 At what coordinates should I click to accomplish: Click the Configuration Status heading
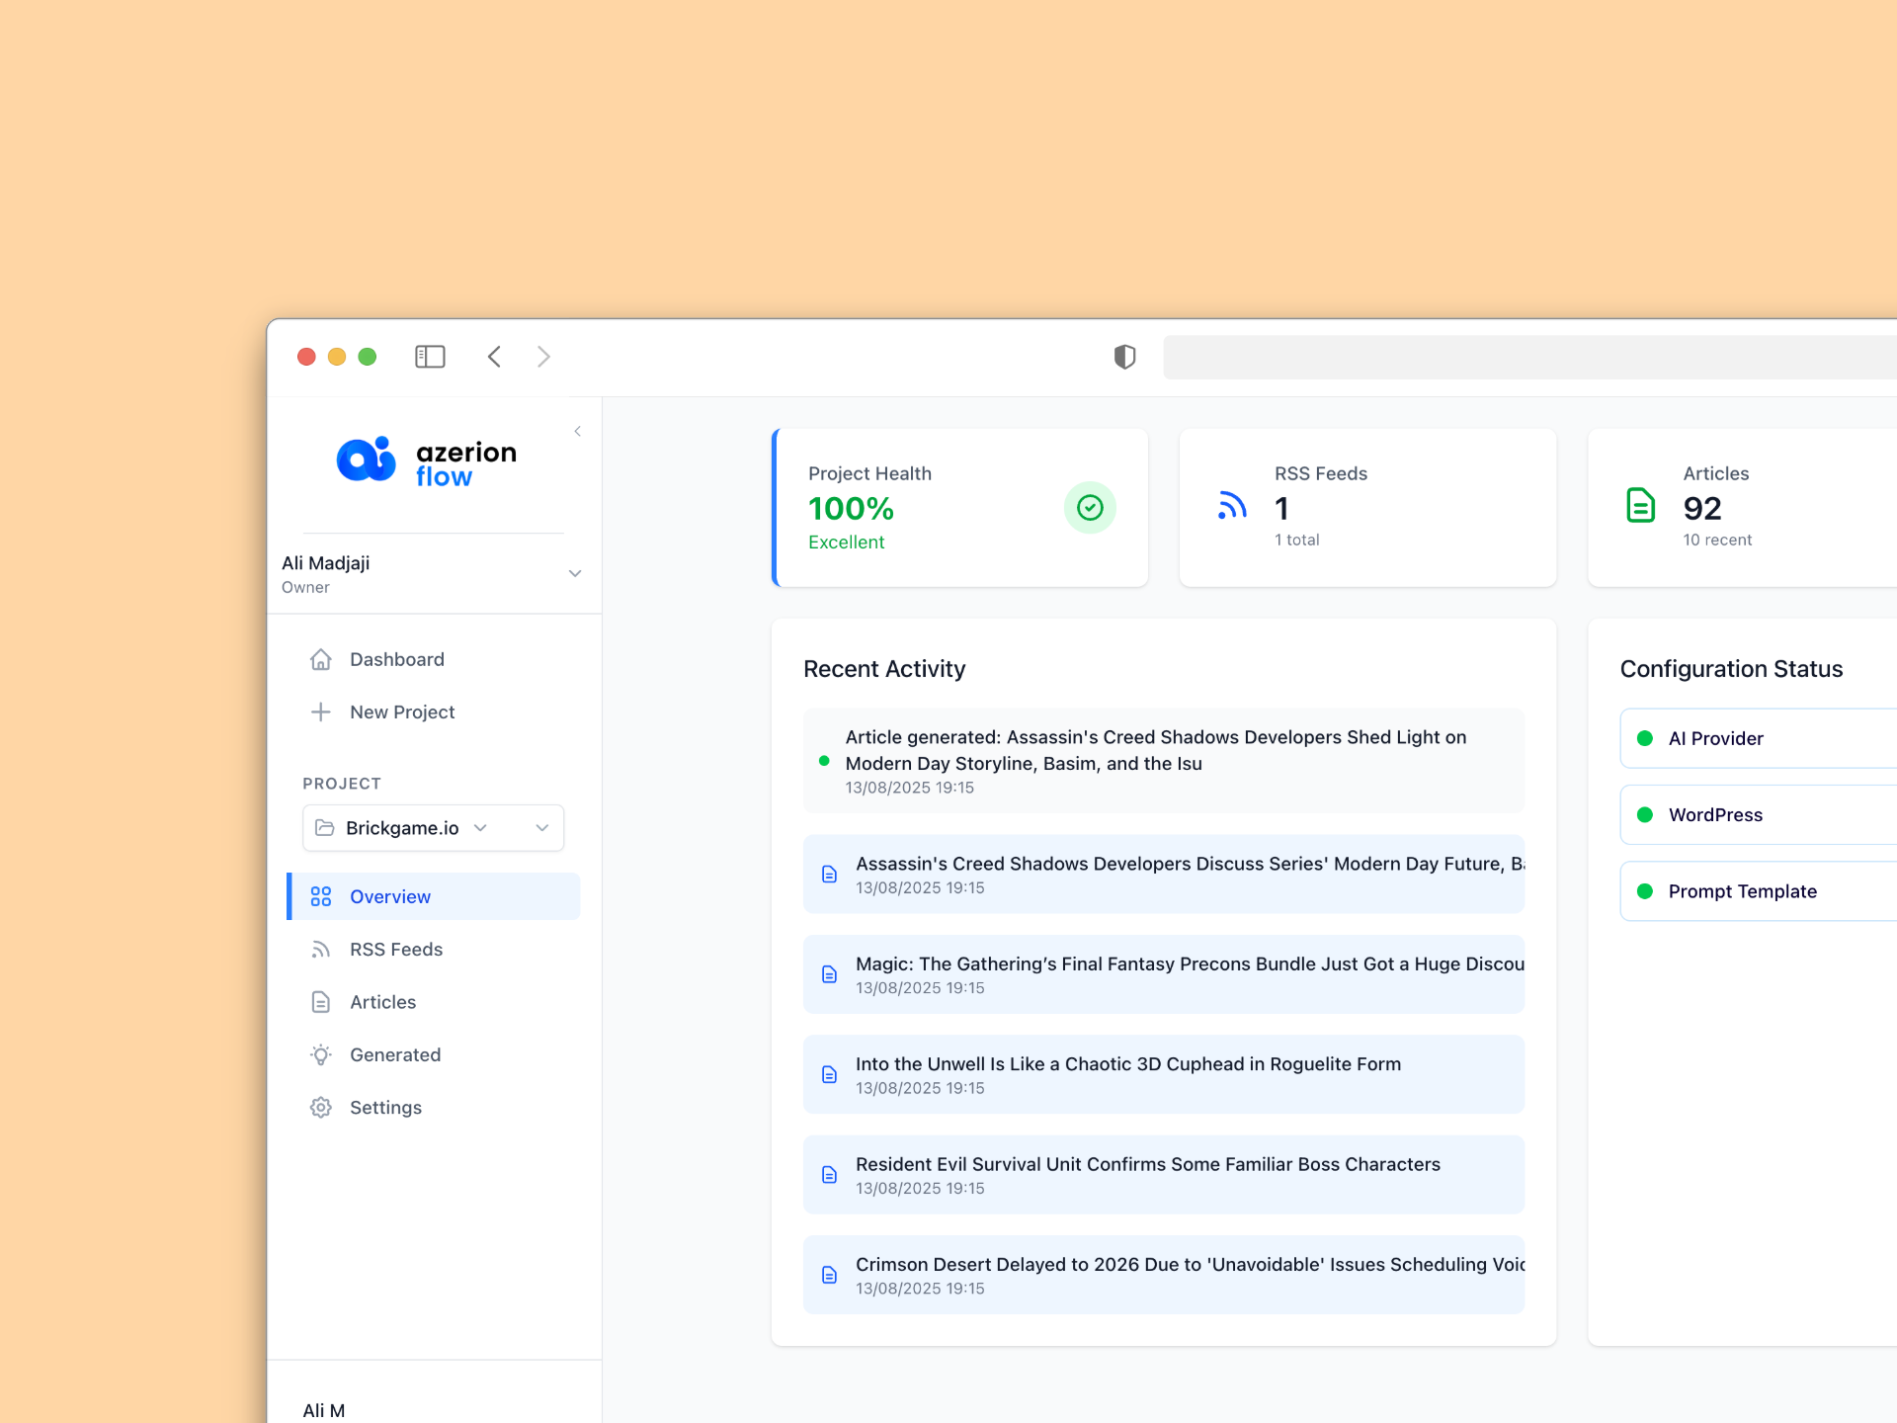coord(1731,669)
